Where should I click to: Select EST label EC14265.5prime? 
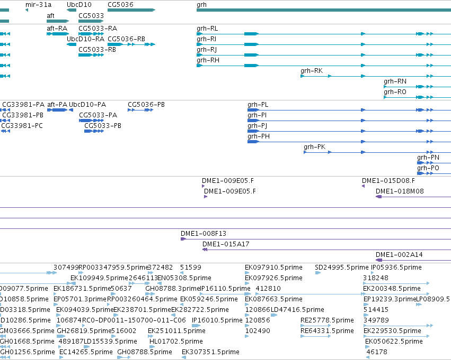[x=86, y=352]
